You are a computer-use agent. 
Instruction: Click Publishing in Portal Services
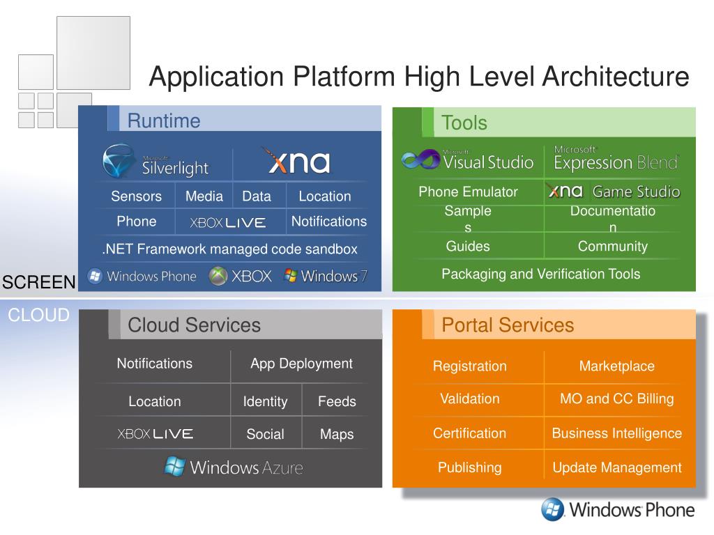(x=469, y=467)
